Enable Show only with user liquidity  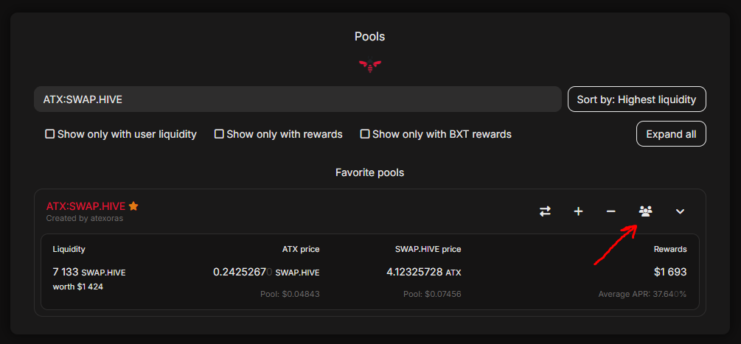[49, 134]
